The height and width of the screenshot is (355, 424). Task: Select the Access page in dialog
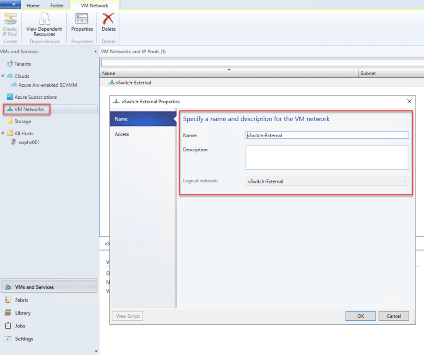(x=122, y=134)
